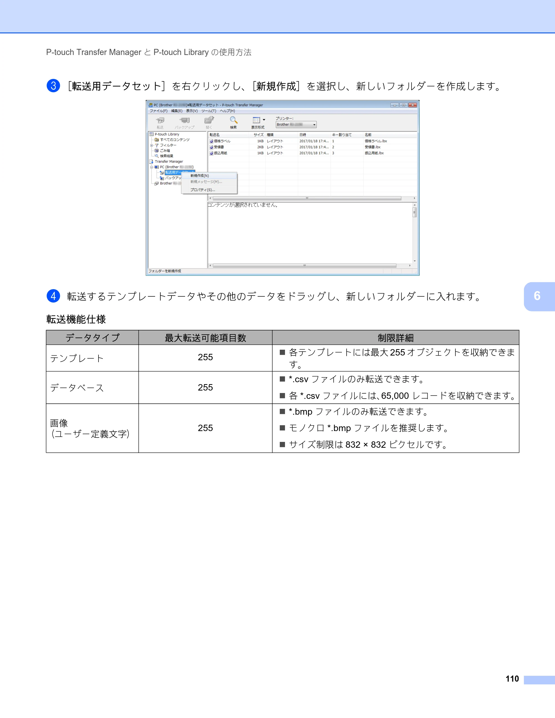Open the 表示形式 dropdown arrow
555x718 pixels.
pyautogui.click(x=264, y=120)
